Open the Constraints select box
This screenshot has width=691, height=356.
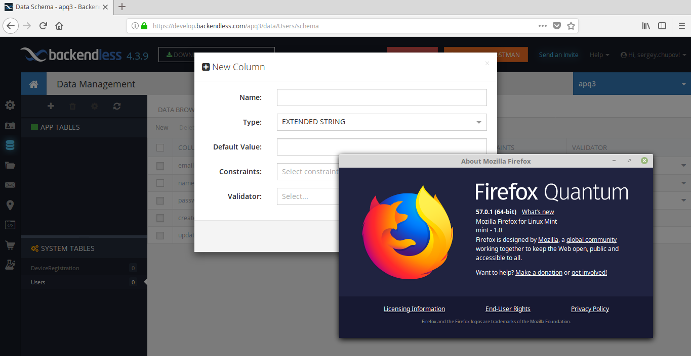click(x=308, y=172)
